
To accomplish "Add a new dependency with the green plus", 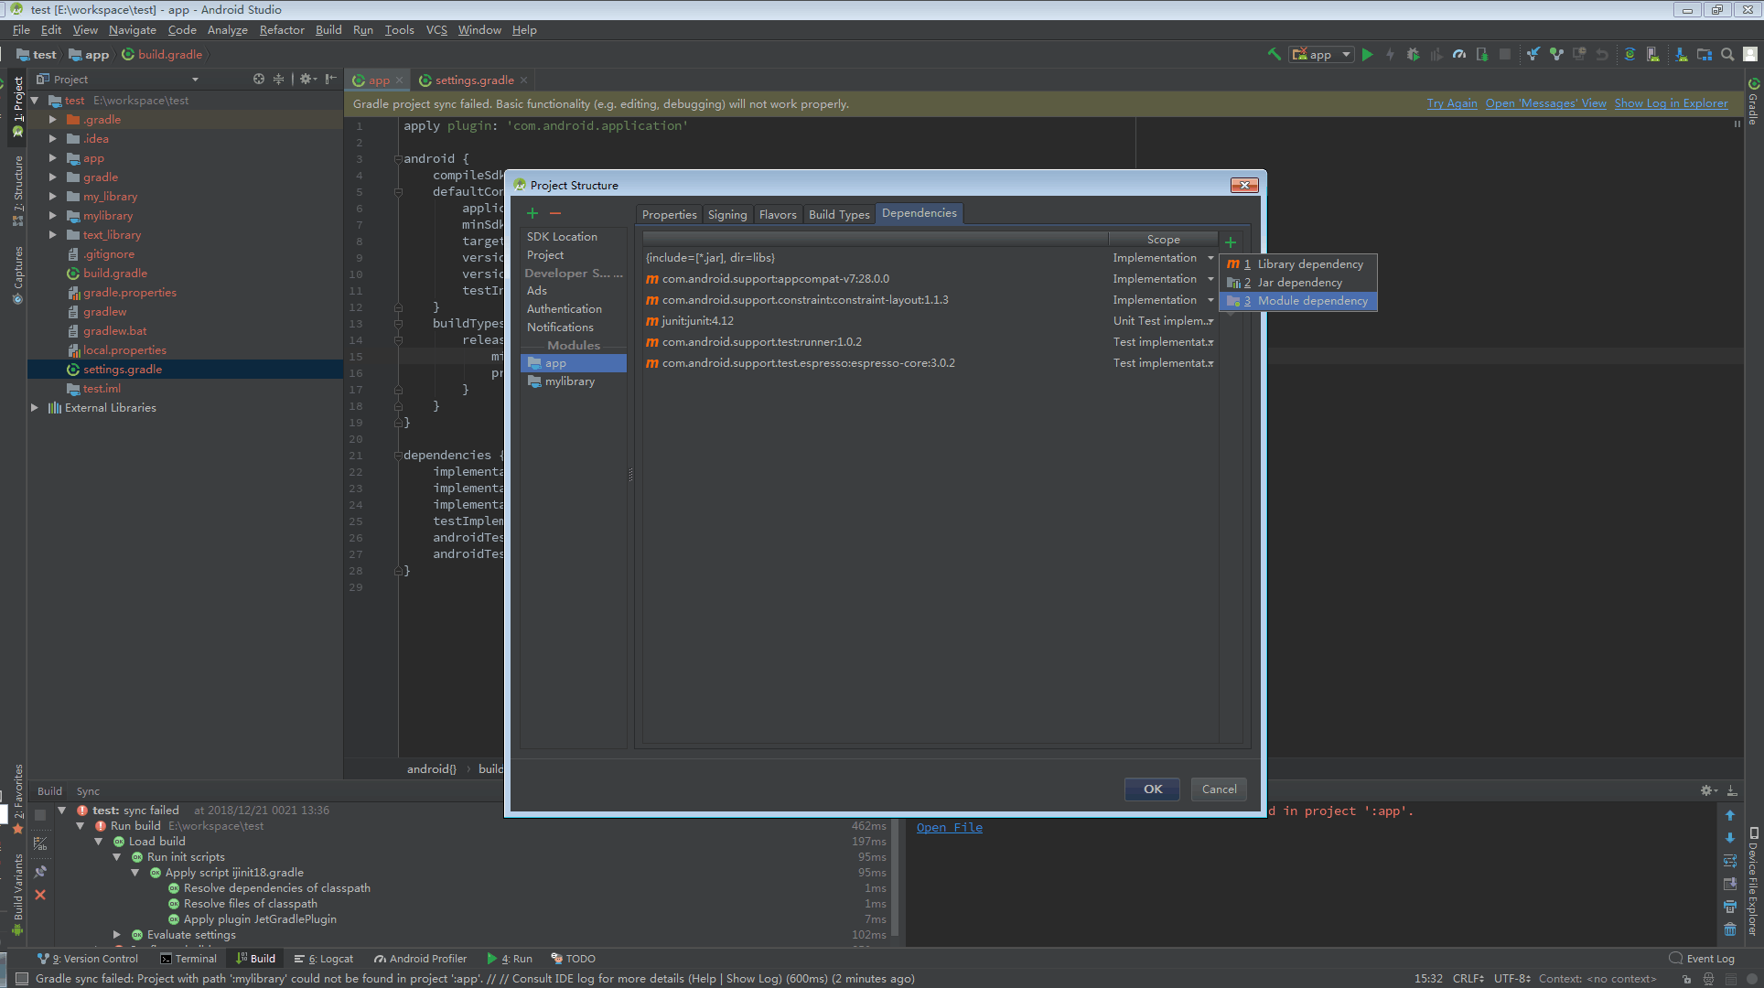I will tap(1231, 242).
